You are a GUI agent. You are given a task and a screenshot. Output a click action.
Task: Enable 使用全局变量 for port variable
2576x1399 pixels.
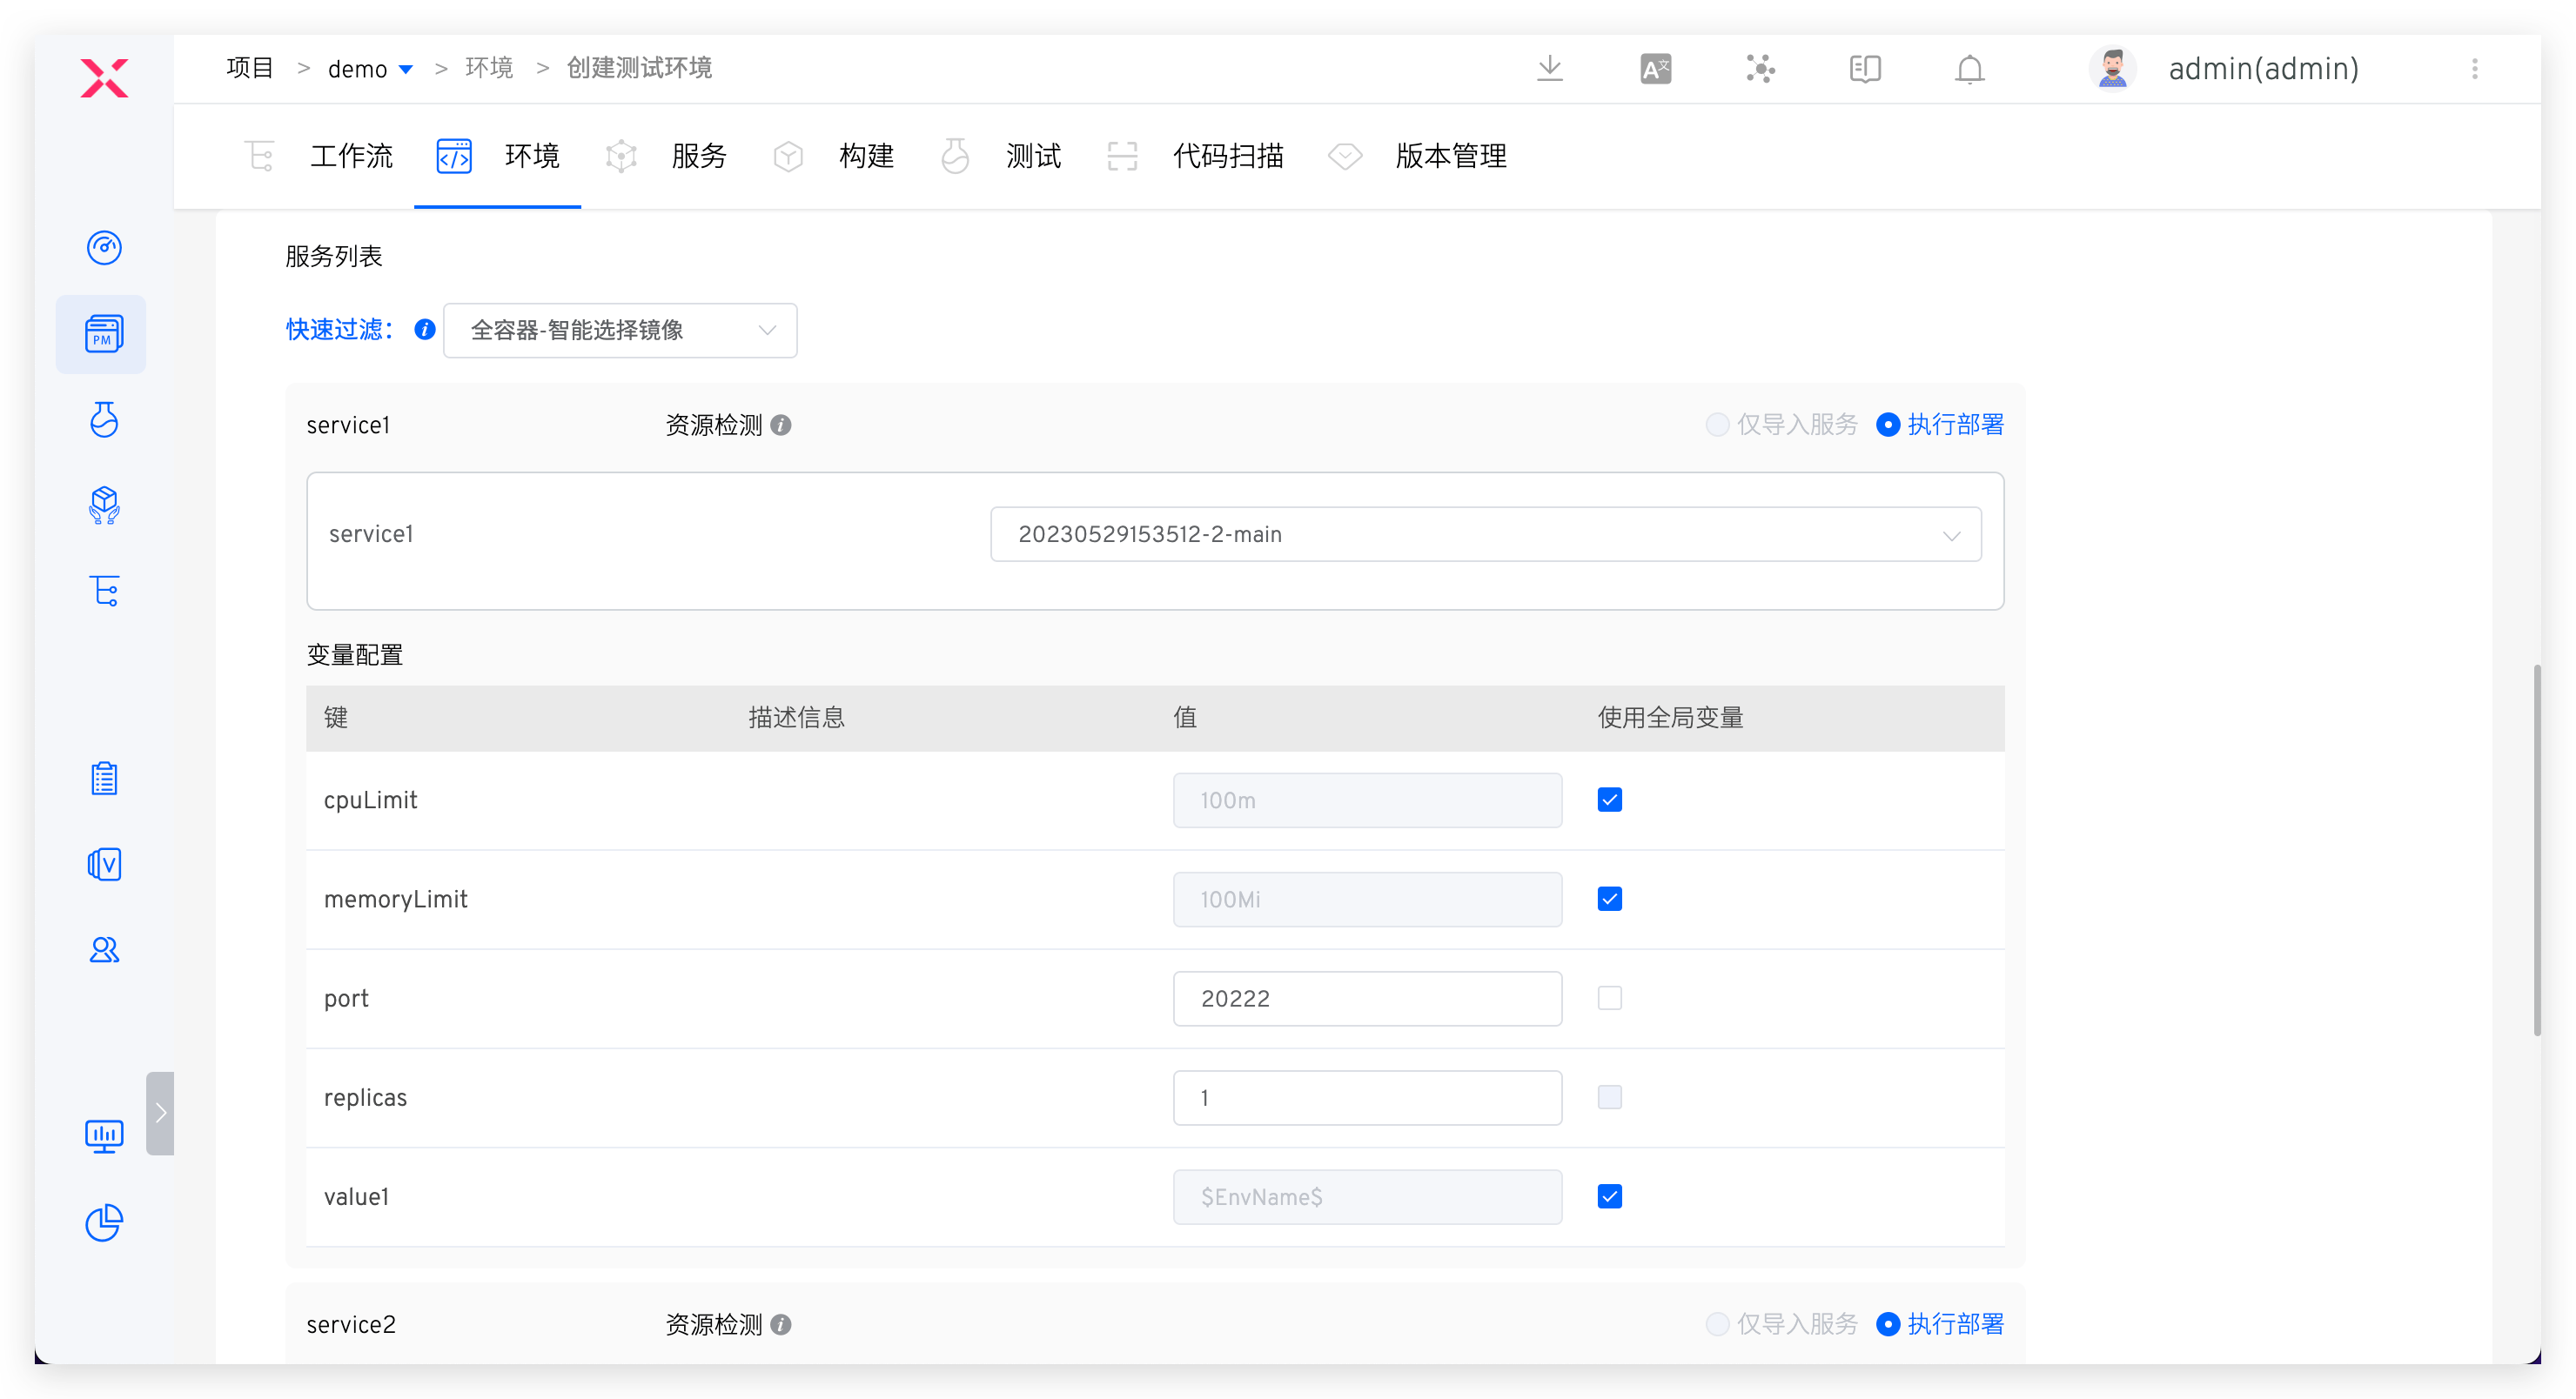tap(1609, 997)
